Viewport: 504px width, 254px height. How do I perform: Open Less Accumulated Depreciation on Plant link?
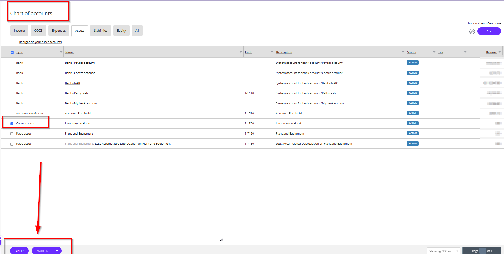(133, 144)
